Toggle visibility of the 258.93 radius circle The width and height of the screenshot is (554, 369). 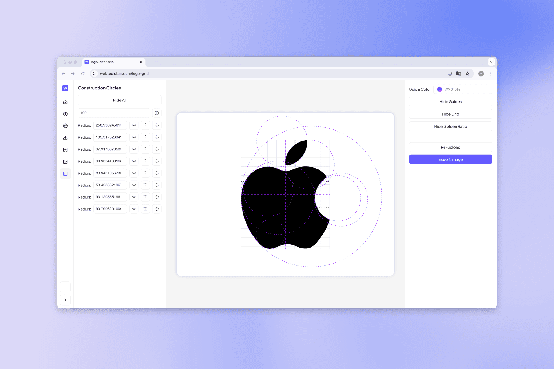coord(134,125)
